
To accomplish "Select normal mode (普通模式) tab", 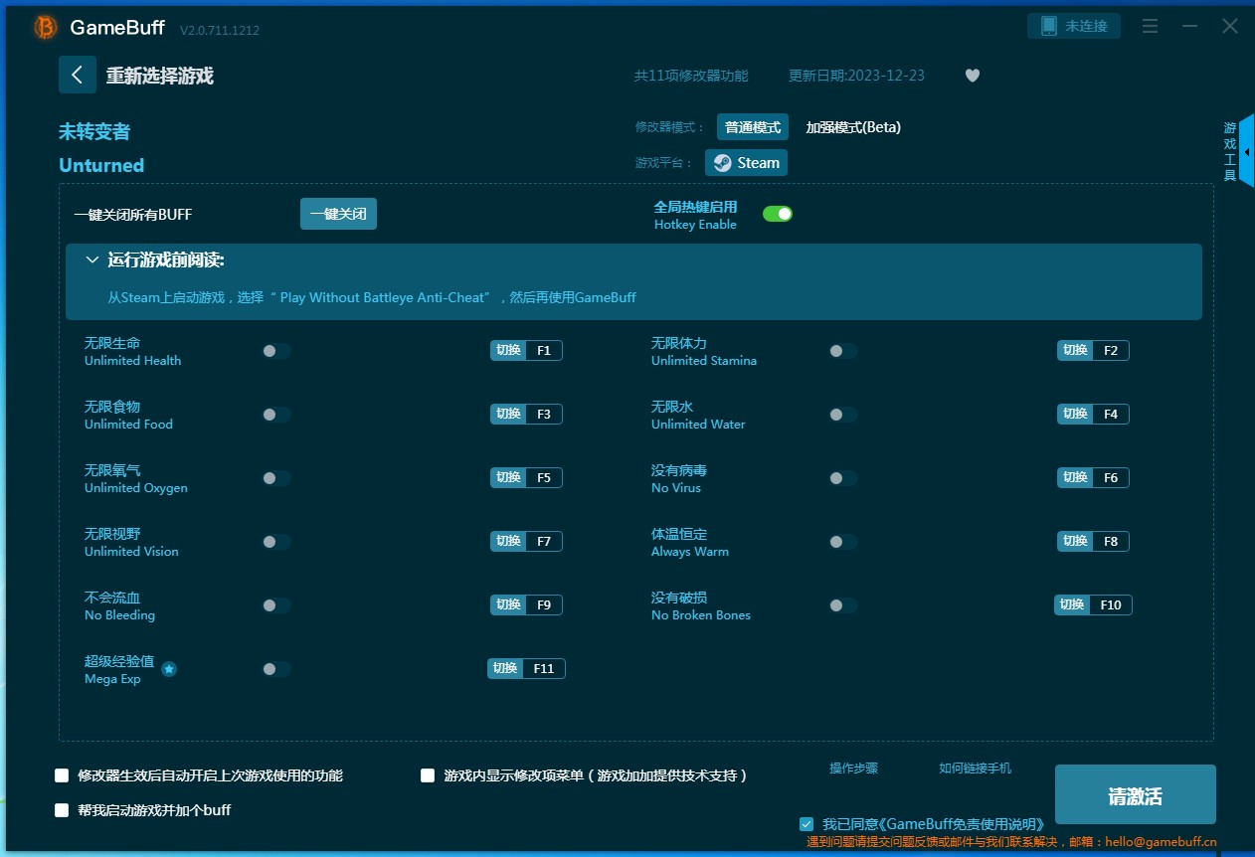I will (753, 127).
